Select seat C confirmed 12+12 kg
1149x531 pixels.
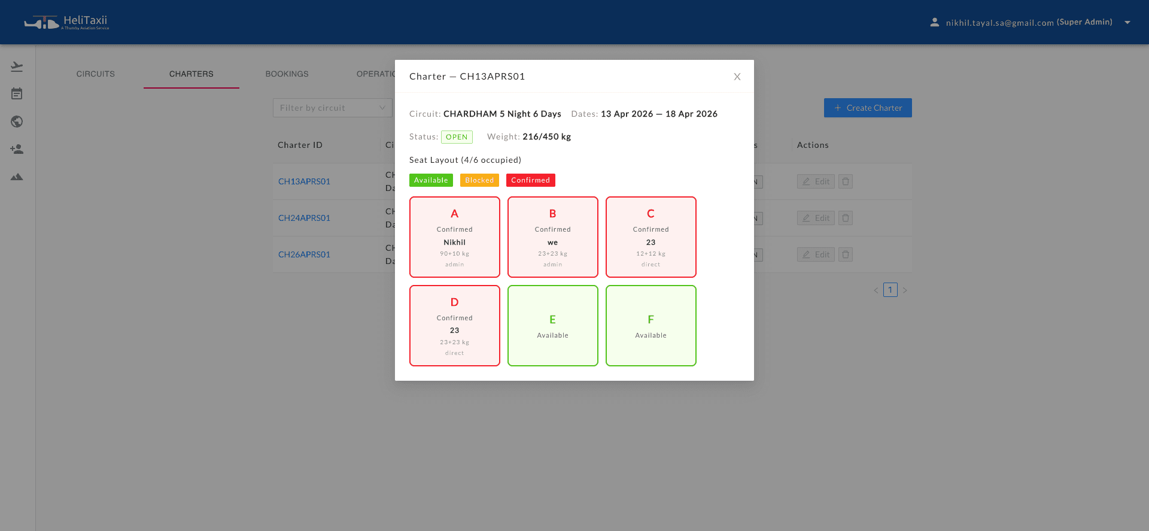tap(651, 237)
